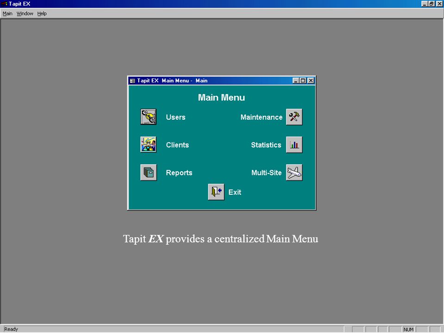The width and height of the screenshot is (444, 333).
Task: Open the Users section icon
Action: click(x=148, y=117)
